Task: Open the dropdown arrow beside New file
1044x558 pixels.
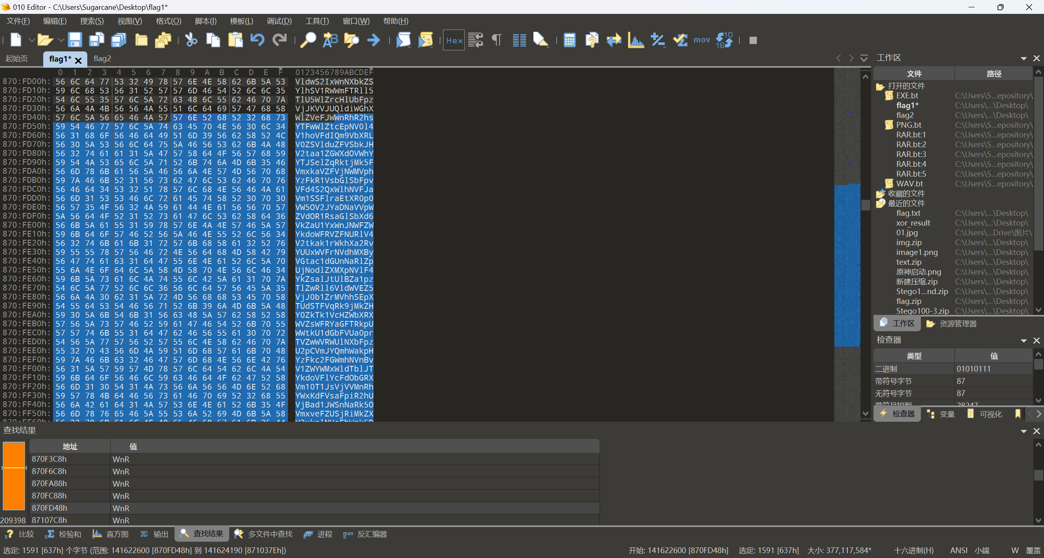Action: (31, 40)
